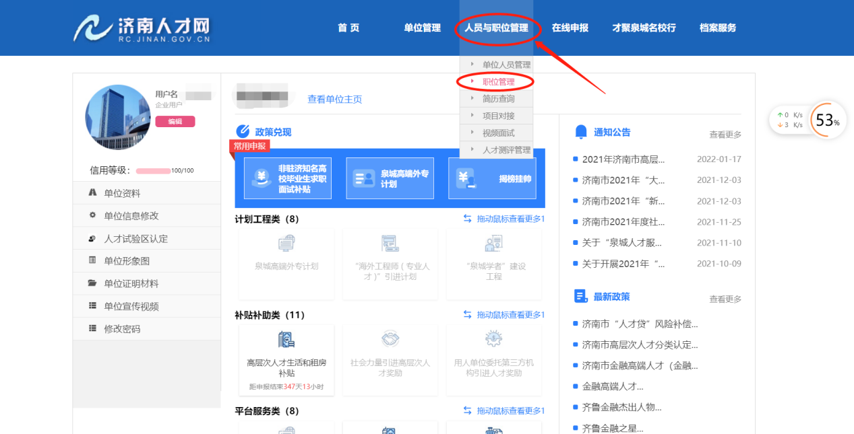Click the pink 编辑 button
The image size is (854, 434).
175,122
